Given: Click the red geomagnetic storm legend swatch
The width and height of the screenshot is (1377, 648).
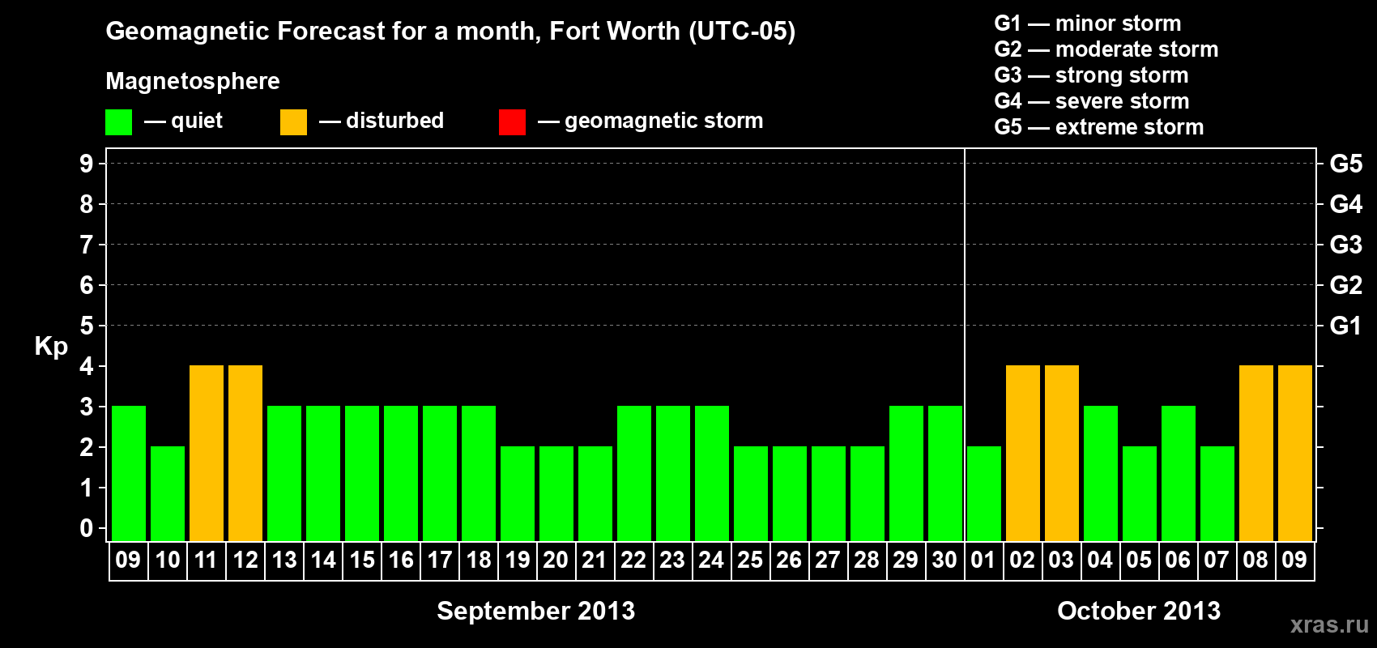Looking at the screenshot, I should coord(512,122).
